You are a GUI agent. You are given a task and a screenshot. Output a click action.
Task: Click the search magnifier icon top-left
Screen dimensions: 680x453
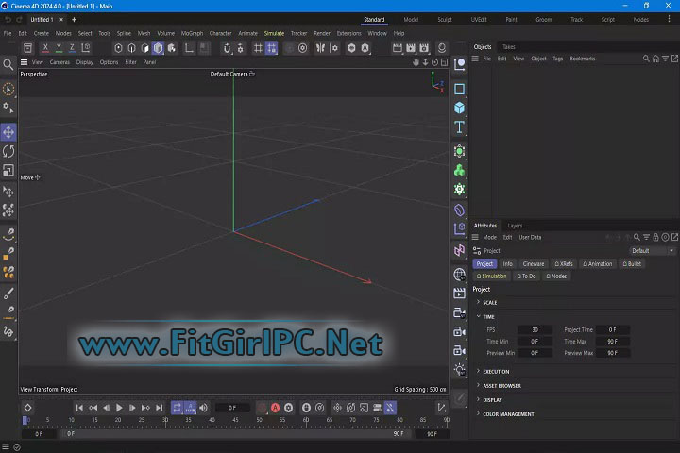[8, 65]
